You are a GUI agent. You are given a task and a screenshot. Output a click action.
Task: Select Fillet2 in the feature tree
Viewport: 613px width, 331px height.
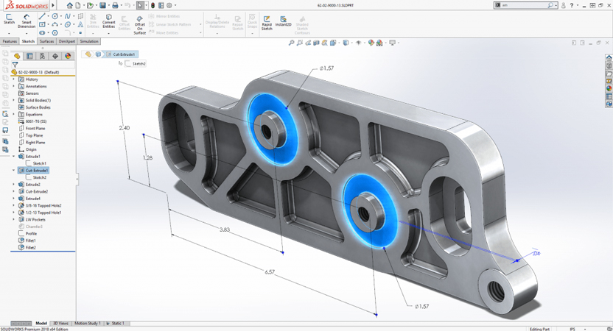30,248
